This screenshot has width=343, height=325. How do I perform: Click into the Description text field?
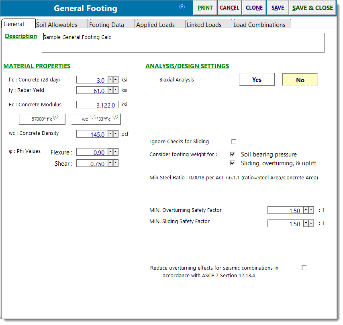(x=183, y=43)
